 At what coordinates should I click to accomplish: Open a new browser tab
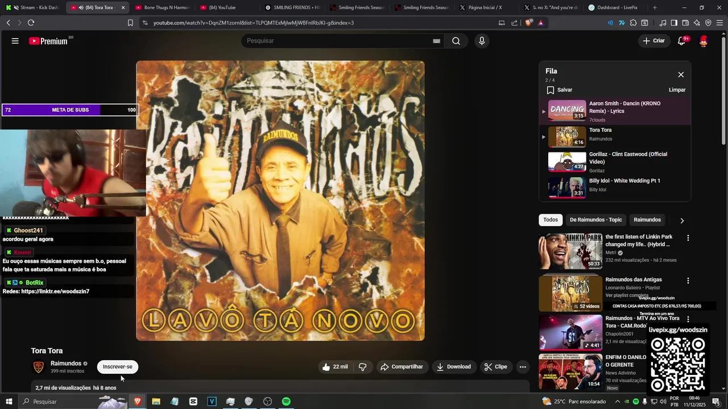coord(655,7)
